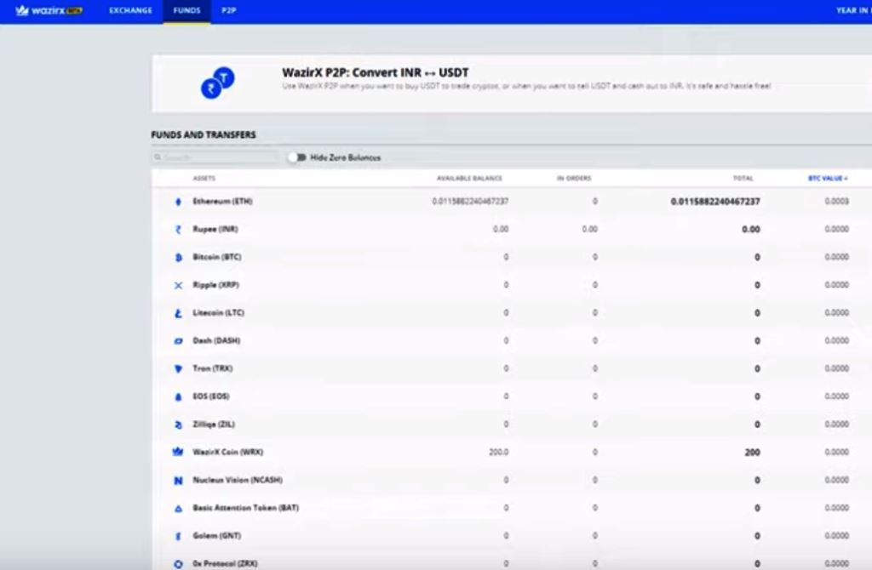Click the Ripple XRP icon
This screenshot has width=872, height=570.
coord(179,285)
